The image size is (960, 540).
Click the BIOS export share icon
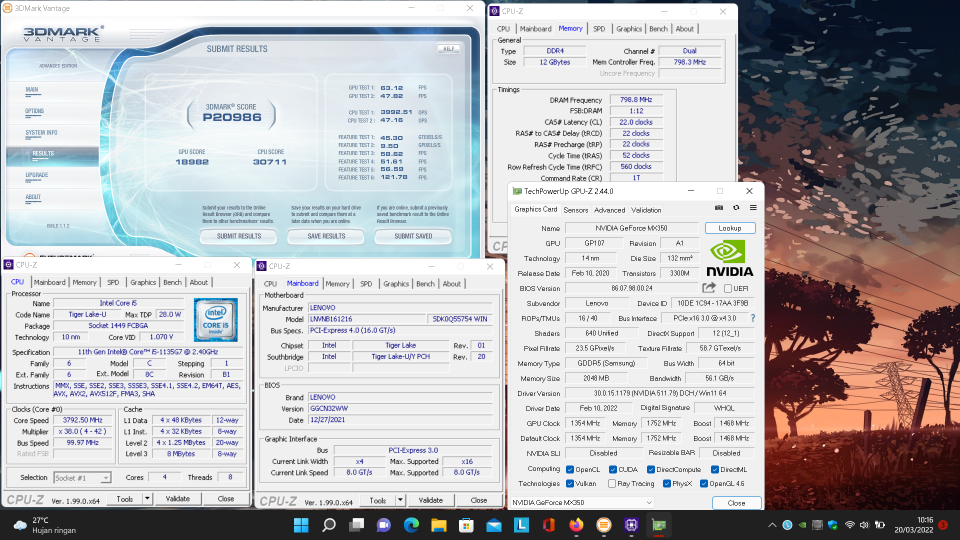point(709,287)
